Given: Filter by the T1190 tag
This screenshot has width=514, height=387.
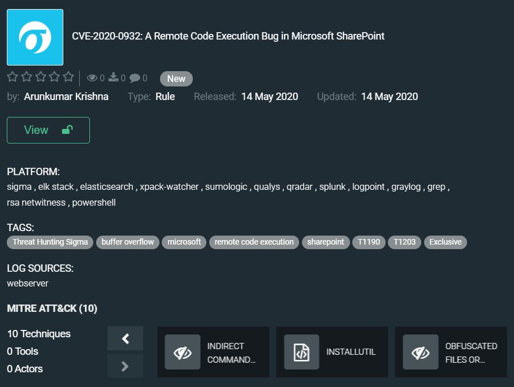Looking at the screenshot, I should pos(369,242).
